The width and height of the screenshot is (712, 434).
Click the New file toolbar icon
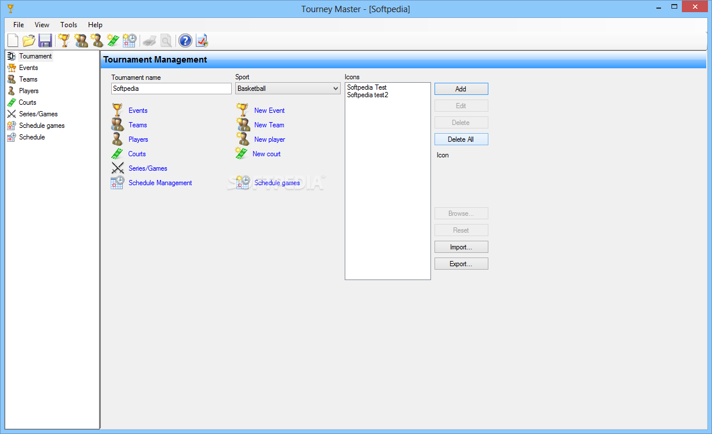13,41
